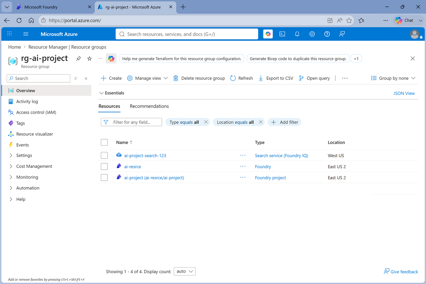This screenshot has height=284, width=426.
Task: Open the more options ellipsis beside star
Action: coord(100,59)
